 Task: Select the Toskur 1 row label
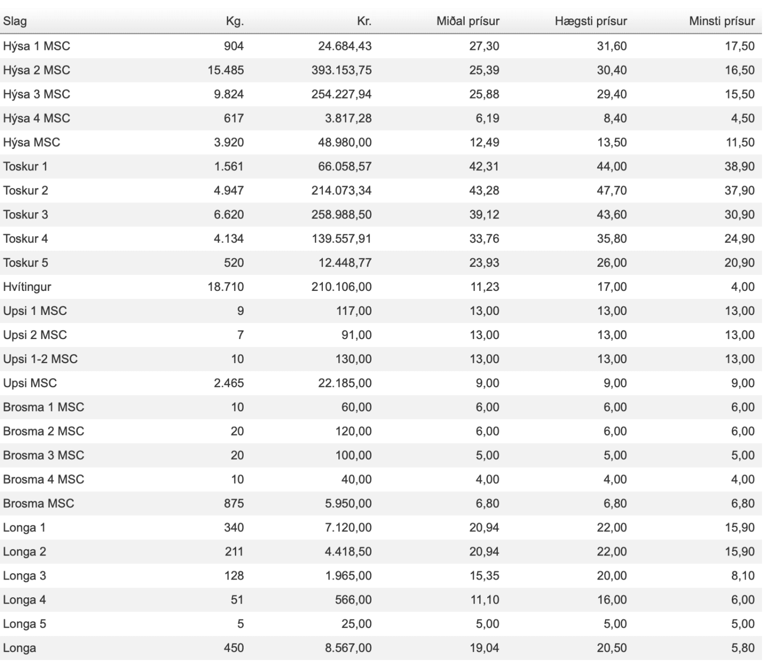[25, 167]
